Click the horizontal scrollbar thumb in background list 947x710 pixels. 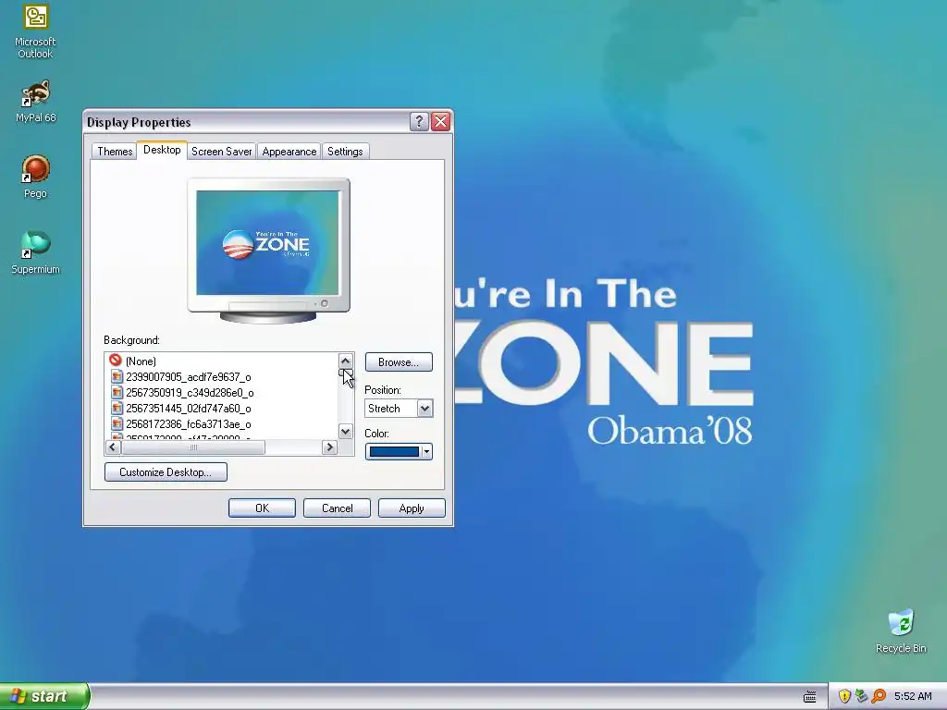pos(193,447)
